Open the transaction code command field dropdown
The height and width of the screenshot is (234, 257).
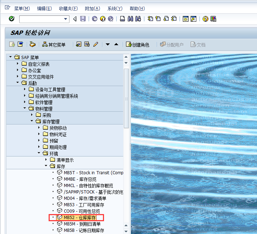pos(66,19)
